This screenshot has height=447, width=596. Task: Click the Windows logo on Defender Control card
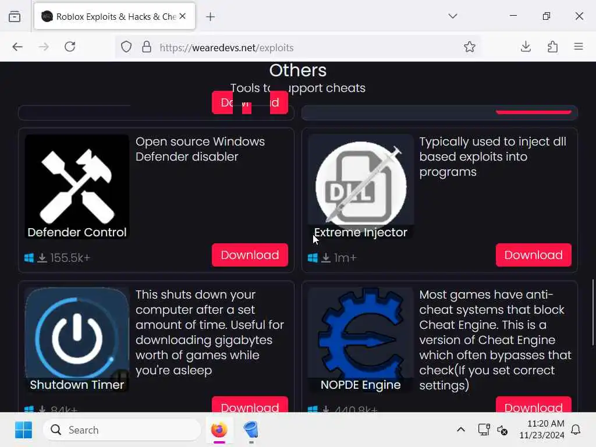click(29, 258)
